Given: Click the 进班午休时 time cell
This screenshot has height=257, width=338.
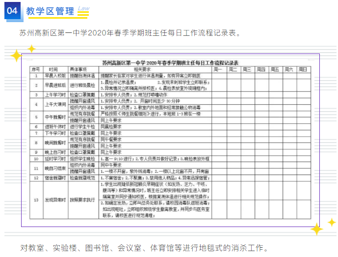Looking at the screenshot, I should (55, 127).
